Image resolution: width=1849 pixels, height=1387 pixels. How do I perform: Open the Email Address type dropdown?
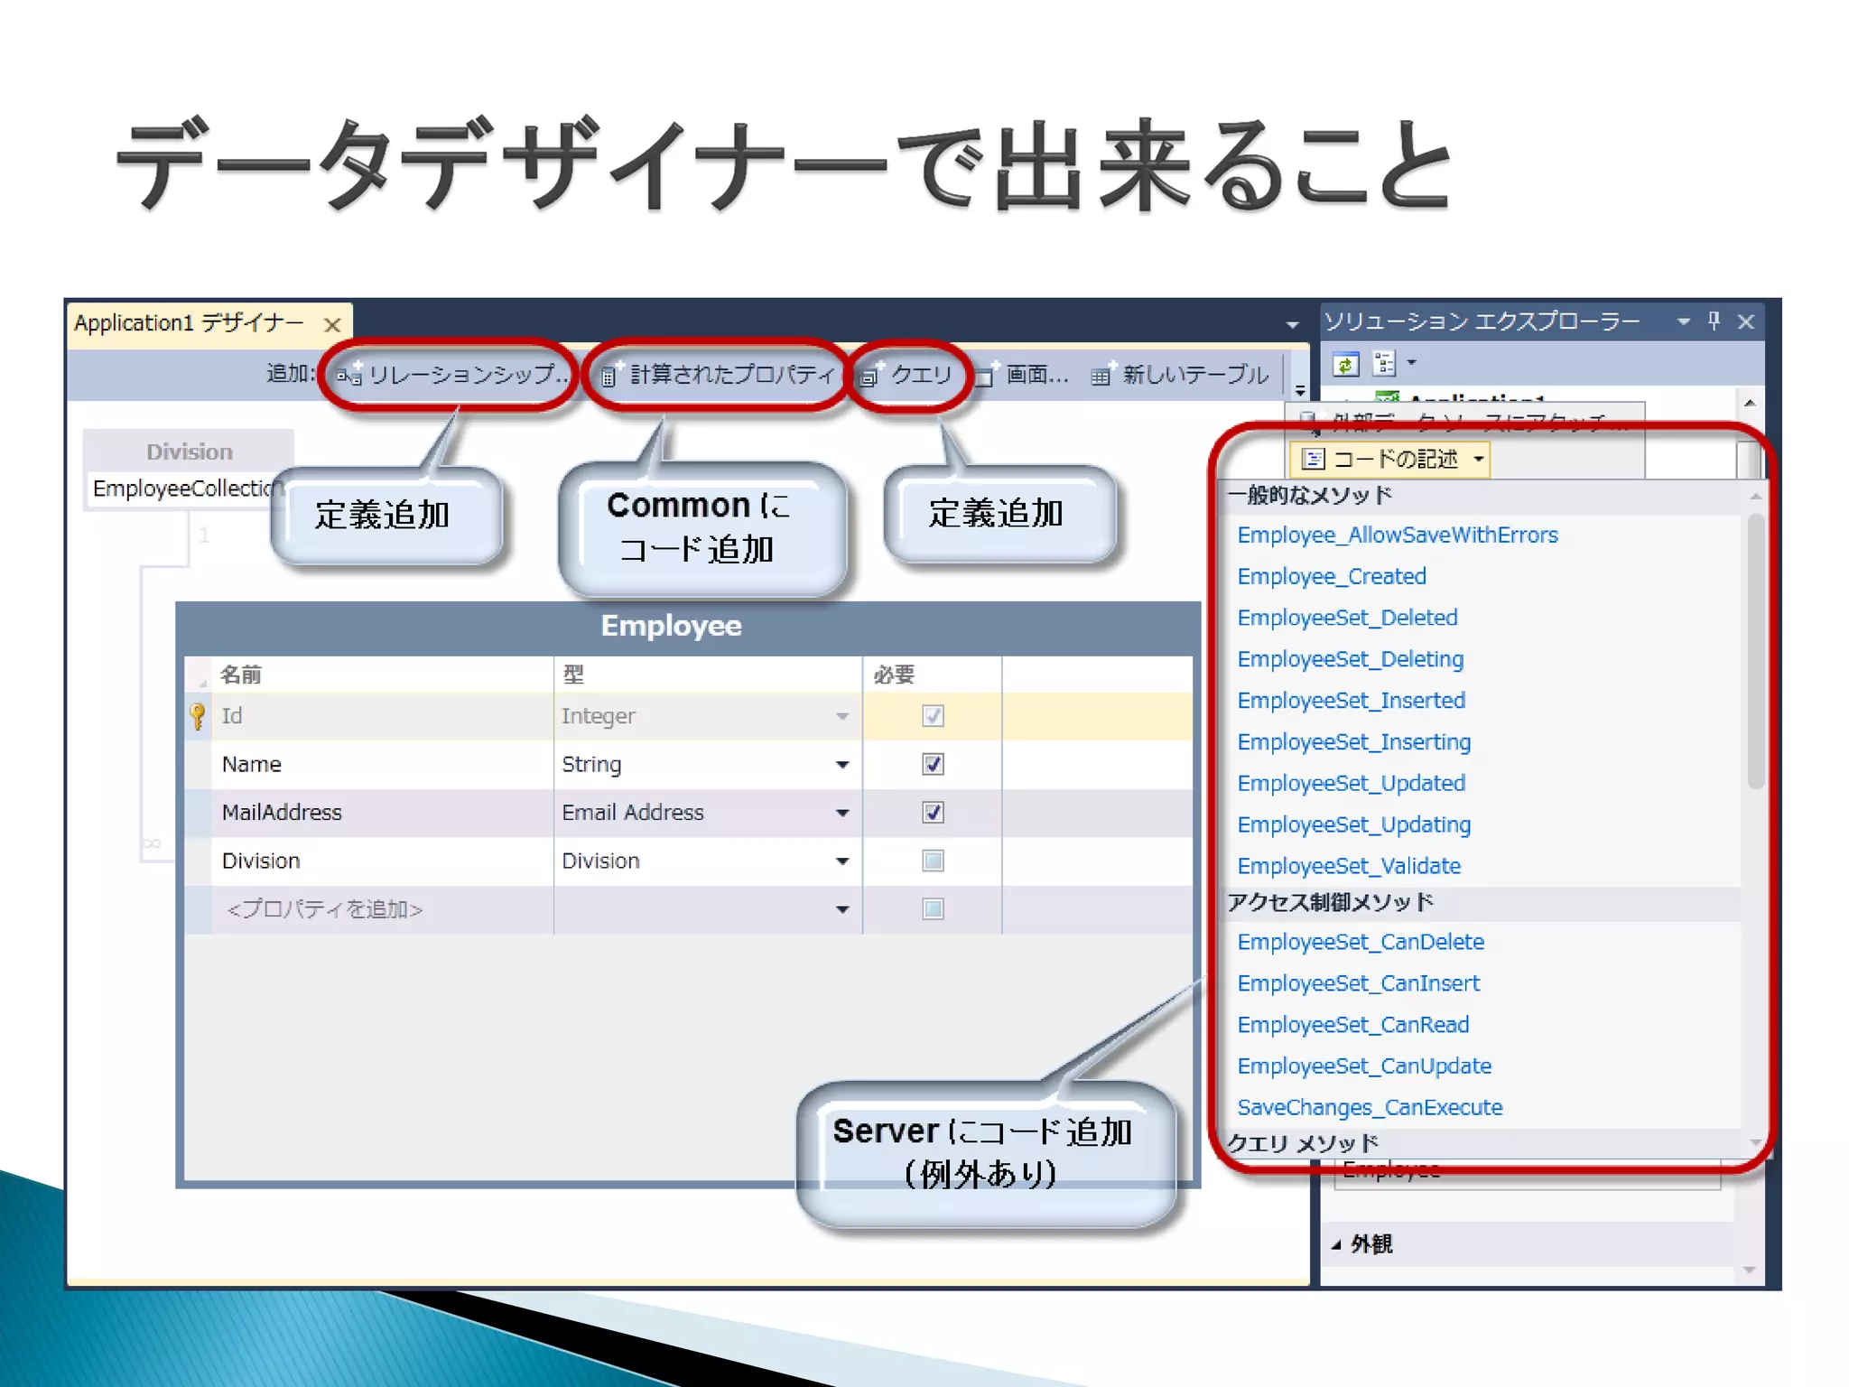click(841, 813)
